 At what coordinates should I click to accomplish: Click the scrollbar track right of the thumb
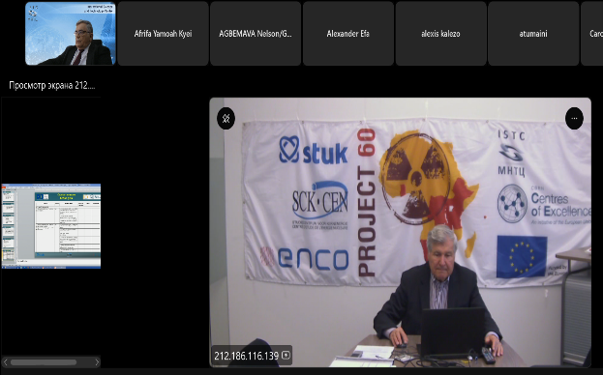pyautogui.click(x=85, y=361)
